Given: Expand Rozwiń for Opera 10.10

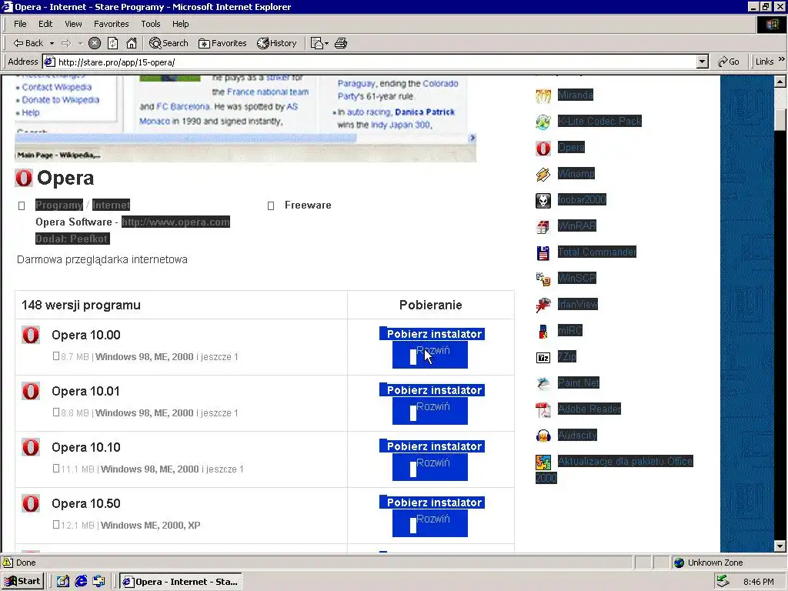Looking at the screenshot, I should pyautogui.click(x=430, y=467).
